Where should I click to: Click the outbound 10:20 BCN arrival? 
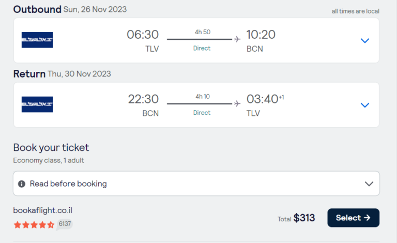point(261,40)
